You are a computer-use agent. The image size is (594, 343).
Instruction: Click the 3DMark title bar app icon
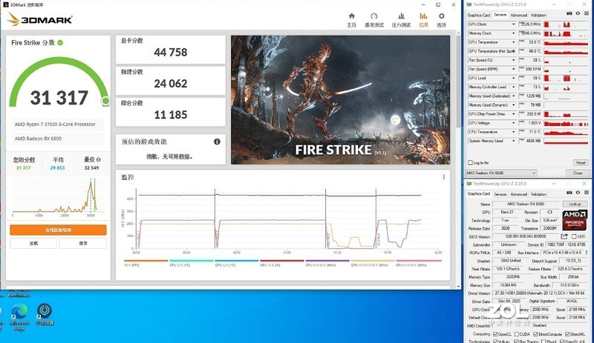(x=5, y=4)
